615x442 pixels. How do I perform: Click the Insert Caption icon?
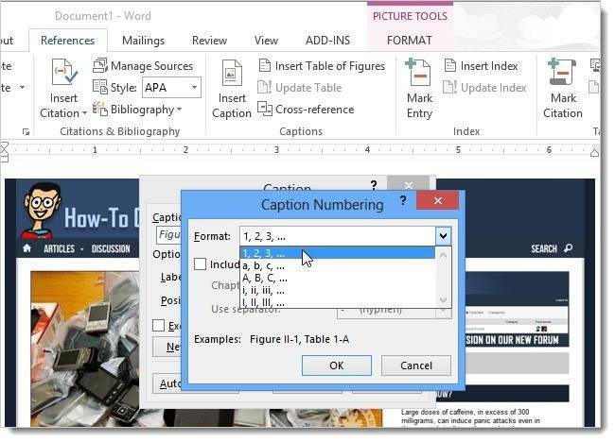(232, 73)
